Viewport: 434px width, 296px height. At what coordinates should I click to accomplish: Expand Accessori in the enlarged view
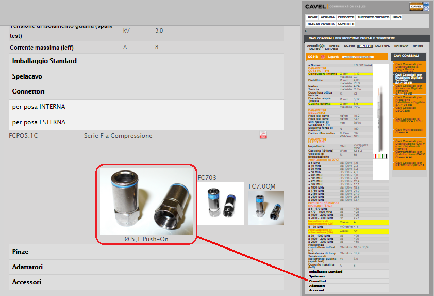tap(146, 282)
